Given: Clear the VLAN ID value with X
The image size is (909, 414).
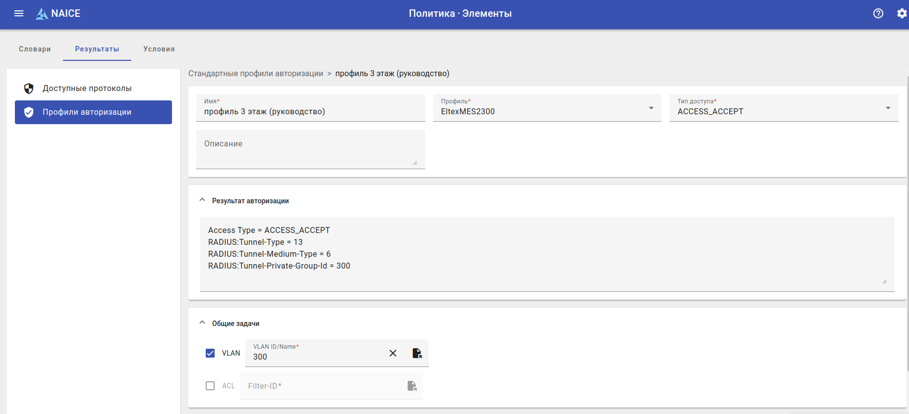Looking at the screenshot, I should pos(393,353).
